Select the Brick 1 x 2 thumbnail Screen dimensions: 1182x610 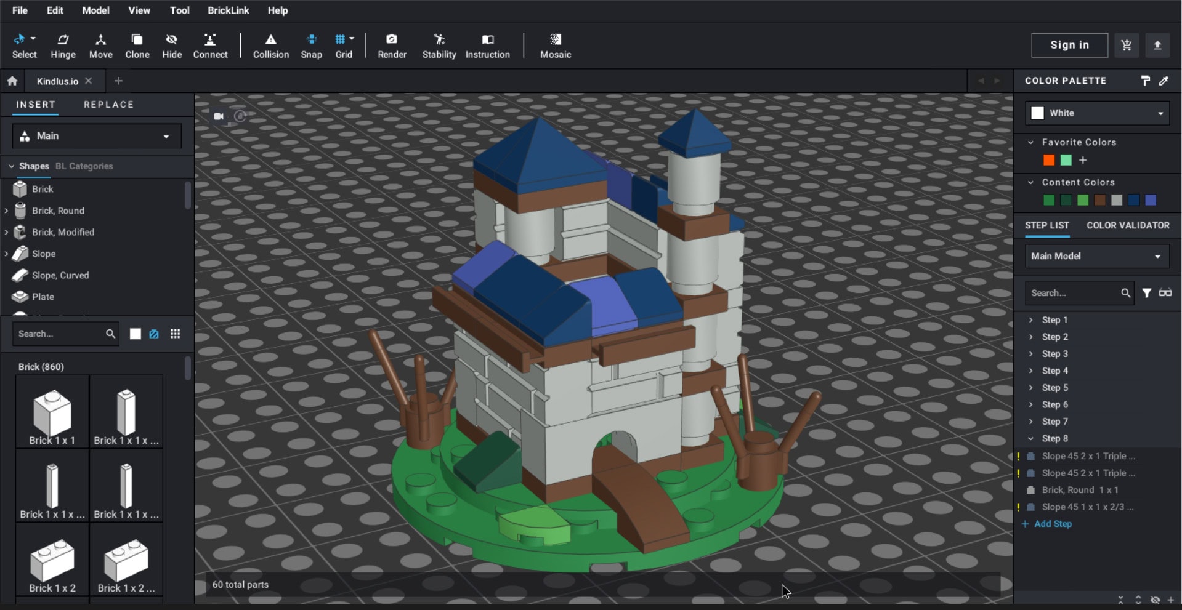click(52, 563)
